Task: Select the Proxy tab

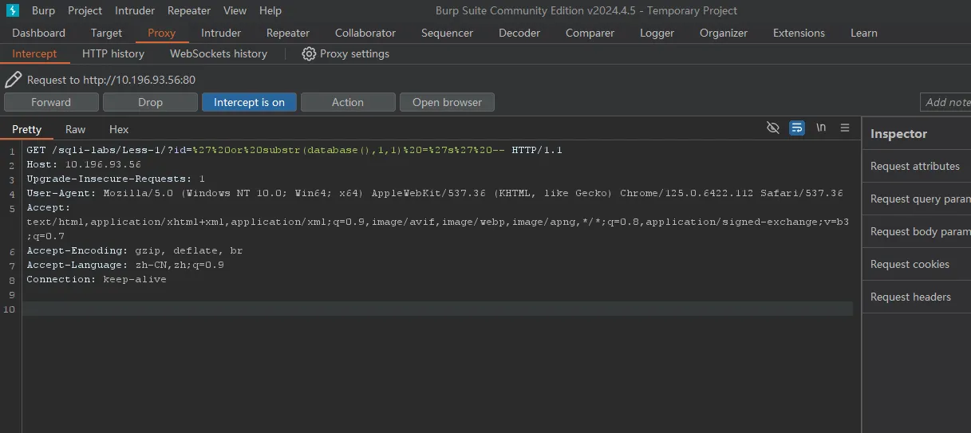Action: pos(162,33)
